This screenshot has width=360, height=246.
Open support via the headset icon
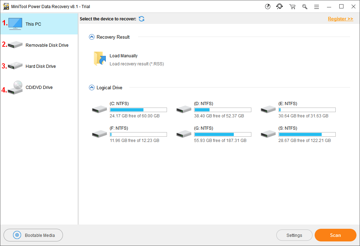point(279,6)
